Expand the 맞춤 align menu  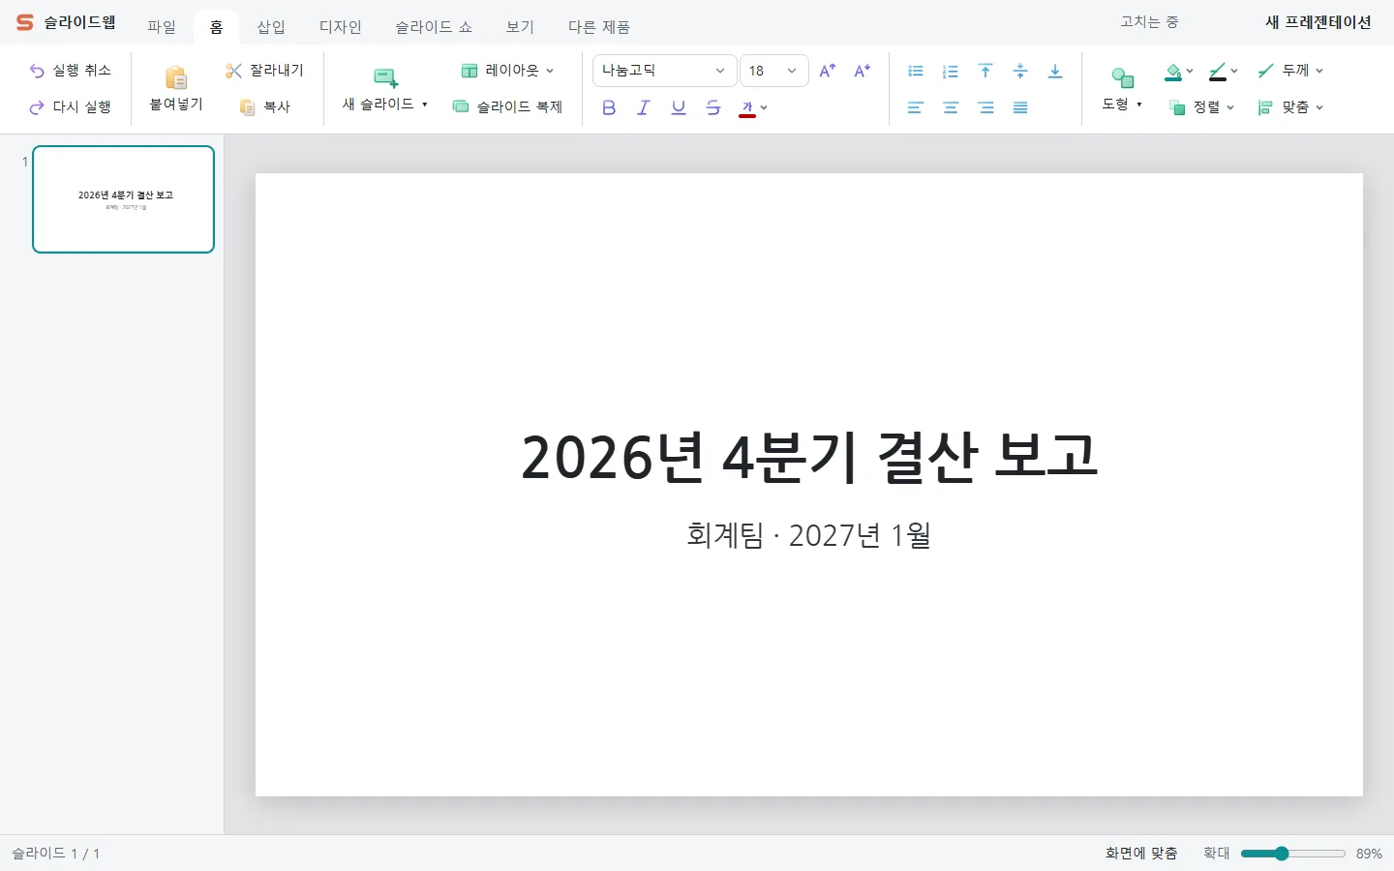tap(1289, 107)
